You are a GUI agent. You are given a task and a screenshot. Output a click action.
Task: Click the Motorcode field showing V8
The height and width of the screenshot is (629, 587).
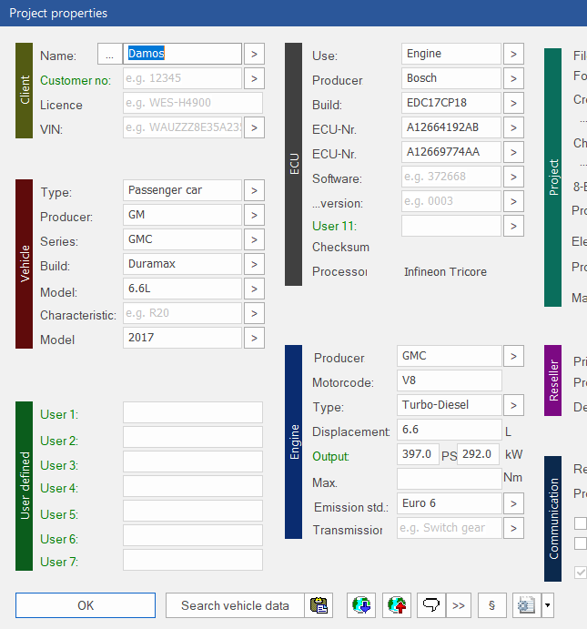pyautogui.click(x=450, y=380)
